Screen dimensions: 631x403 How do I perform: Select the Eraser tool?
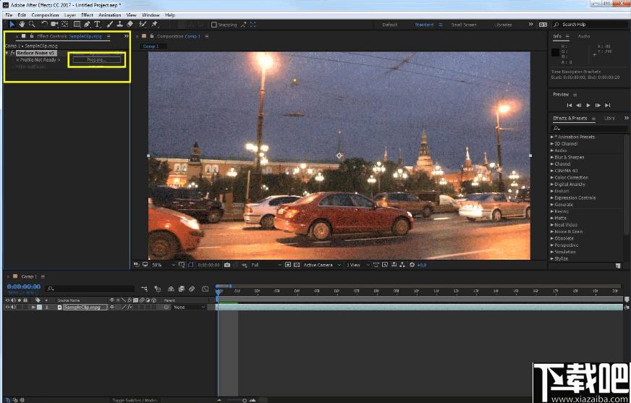(130, 25)
